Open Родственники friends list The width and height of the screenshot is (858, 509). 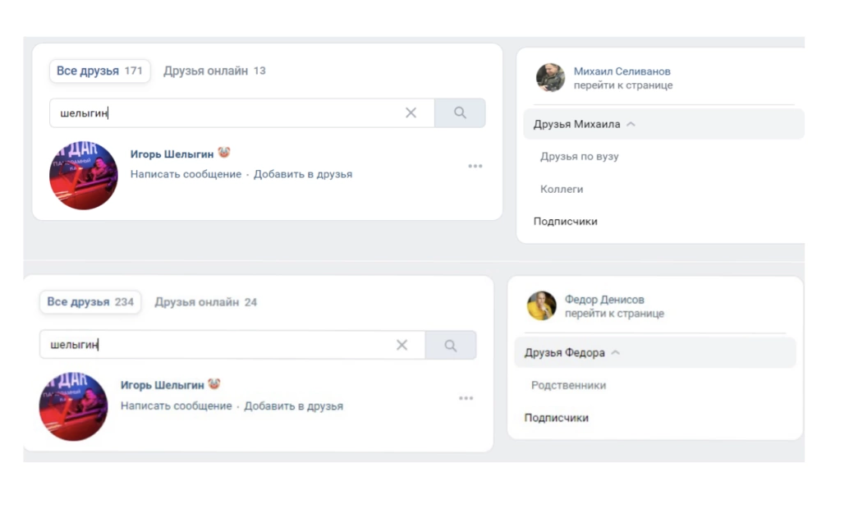coord(568,385)
